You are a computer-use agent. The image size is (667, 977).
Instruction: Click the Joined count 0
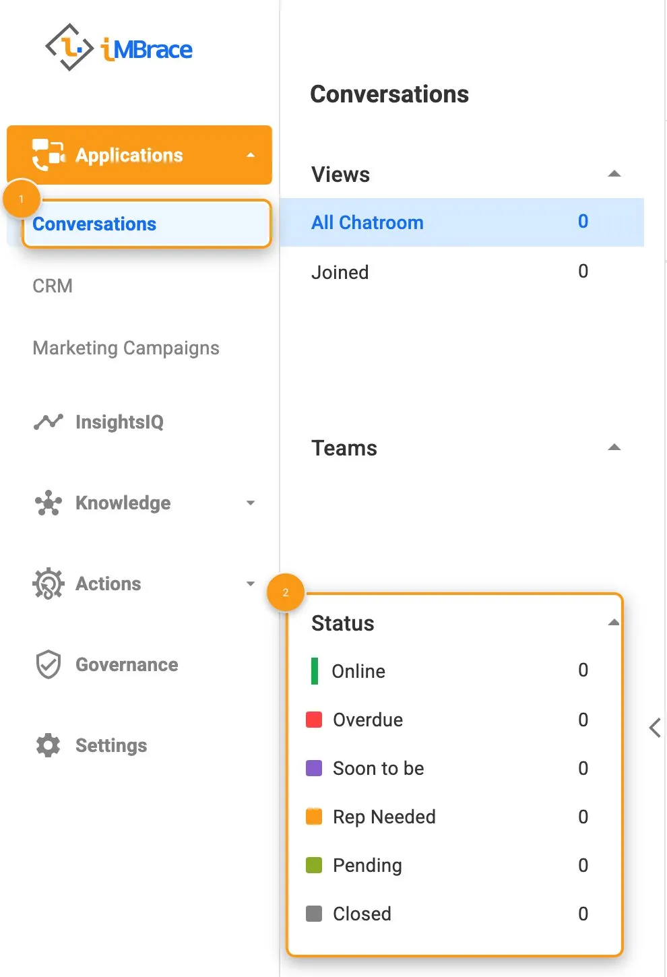point(583,271)
